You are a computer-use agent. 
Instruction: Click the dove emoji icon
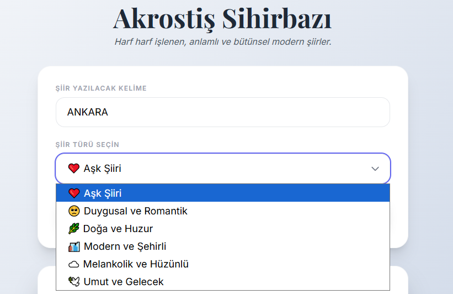[x=74, y=281]
